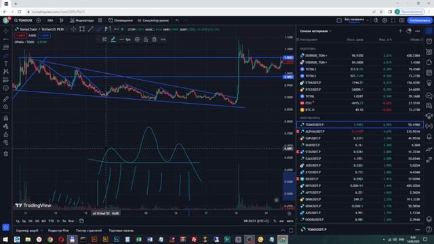Select ETHUSDT.P row in watchlist
The width and height of the screenshot is (434, 244).
360,83
